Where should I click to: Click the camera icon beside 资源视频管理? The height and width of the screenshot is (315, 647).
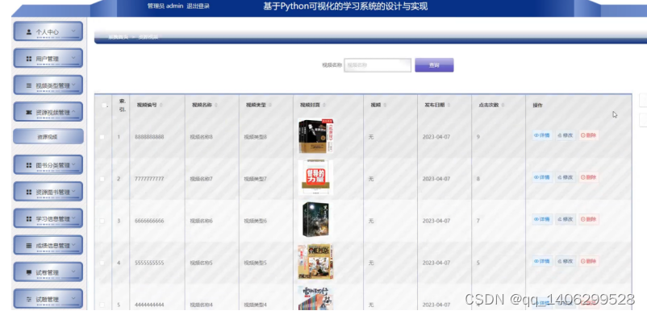click(29, 112)
